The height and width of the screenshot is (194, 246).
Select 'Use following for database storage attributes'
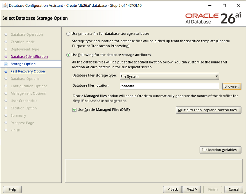click(68, 55)
